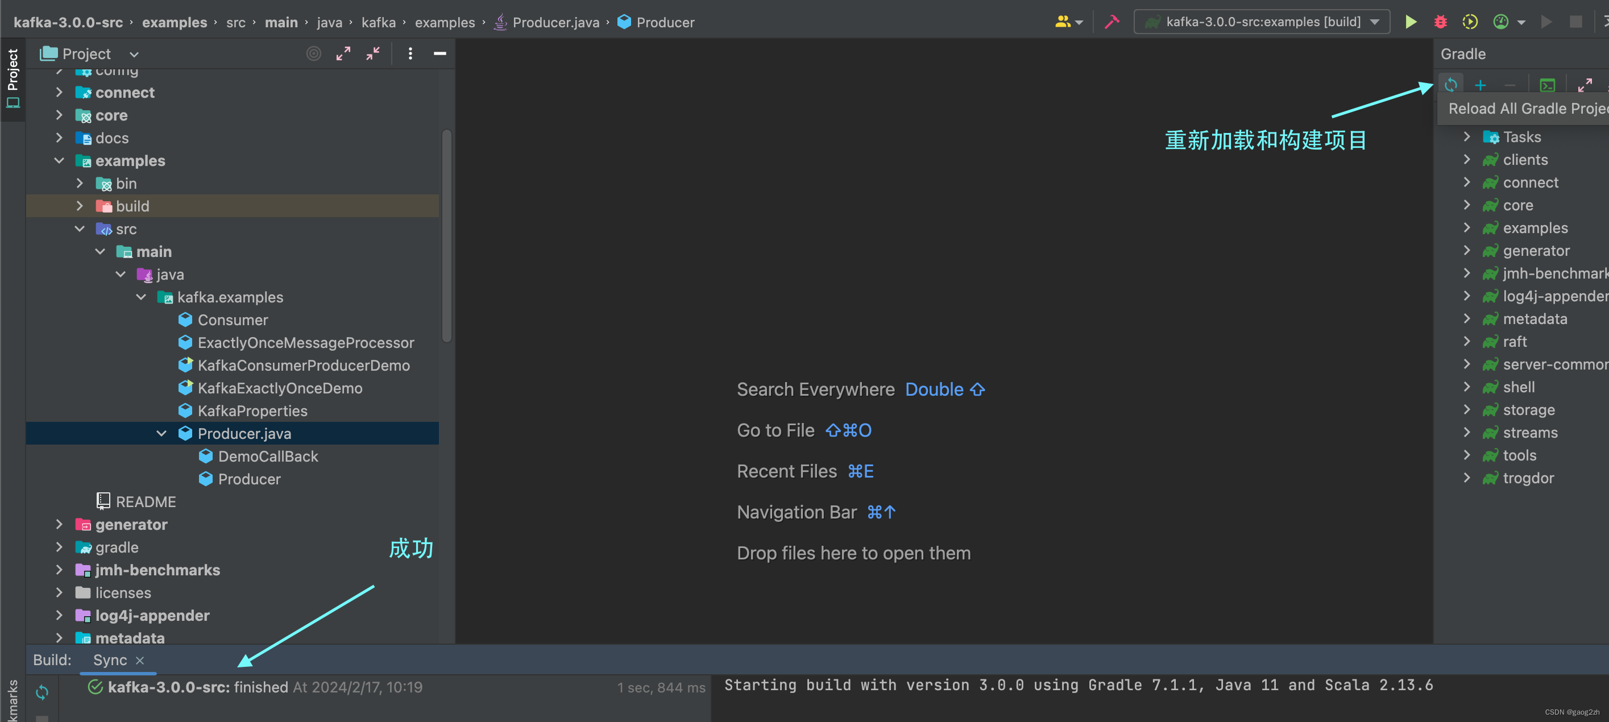
Task: Open Project panel options menu
Action: point(410,53)
